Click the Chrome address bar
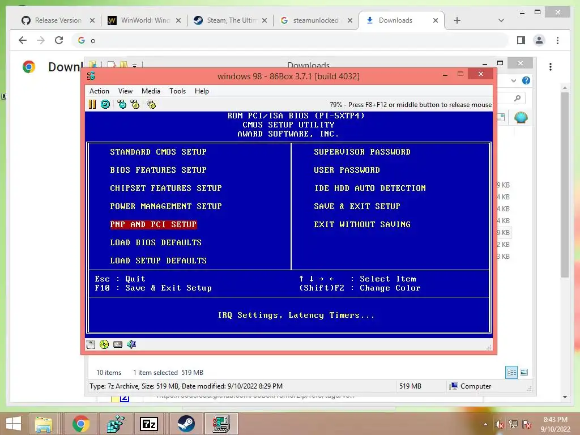 click(x=290, y=40)
